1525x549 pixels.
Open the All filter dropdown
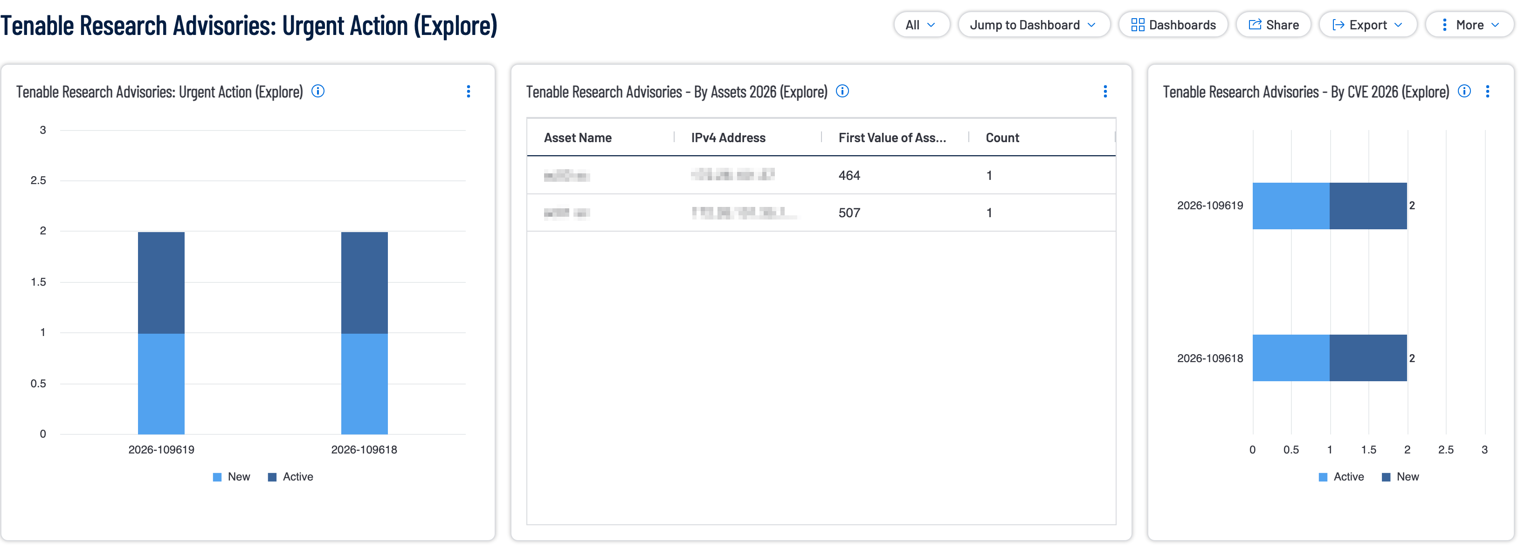(x=921, y=25)
